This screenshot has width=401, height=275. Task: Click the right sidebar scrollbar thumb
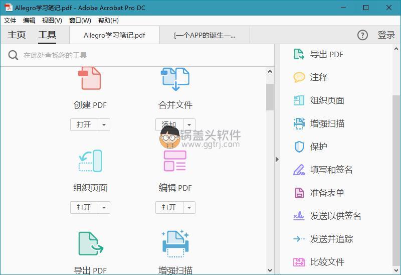[396, 181]
